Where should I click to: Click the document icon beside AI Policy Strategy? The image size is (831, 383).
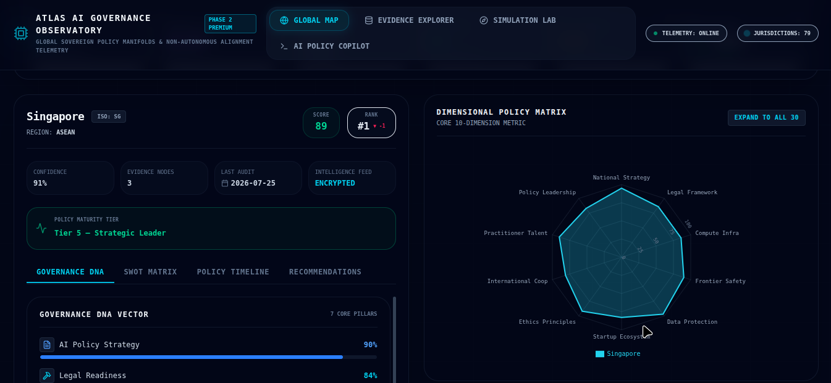pyautogui.click(x=47, y=345)
